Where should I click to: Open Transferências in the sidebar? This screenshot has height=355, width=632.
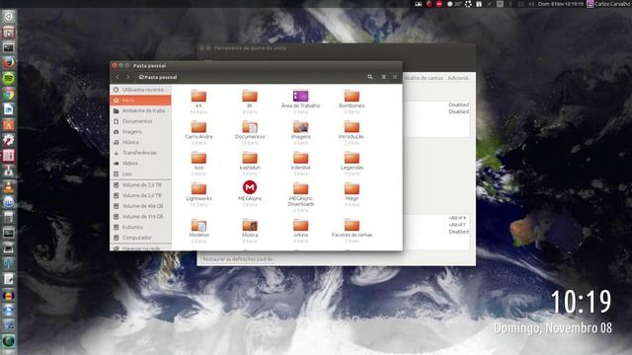(140, 153)
